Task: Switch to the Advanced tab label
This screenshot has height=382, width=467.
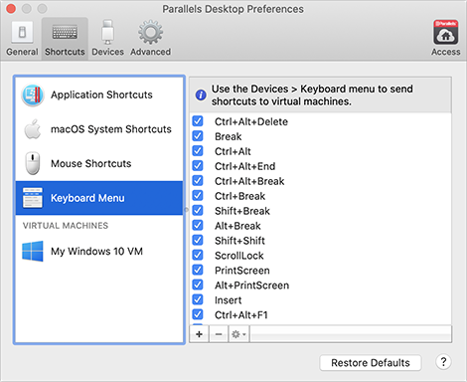Action: point(150,52)
